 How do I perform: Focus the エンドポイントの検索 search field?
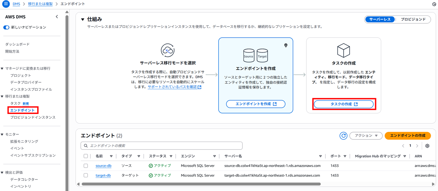pos(162,146)
